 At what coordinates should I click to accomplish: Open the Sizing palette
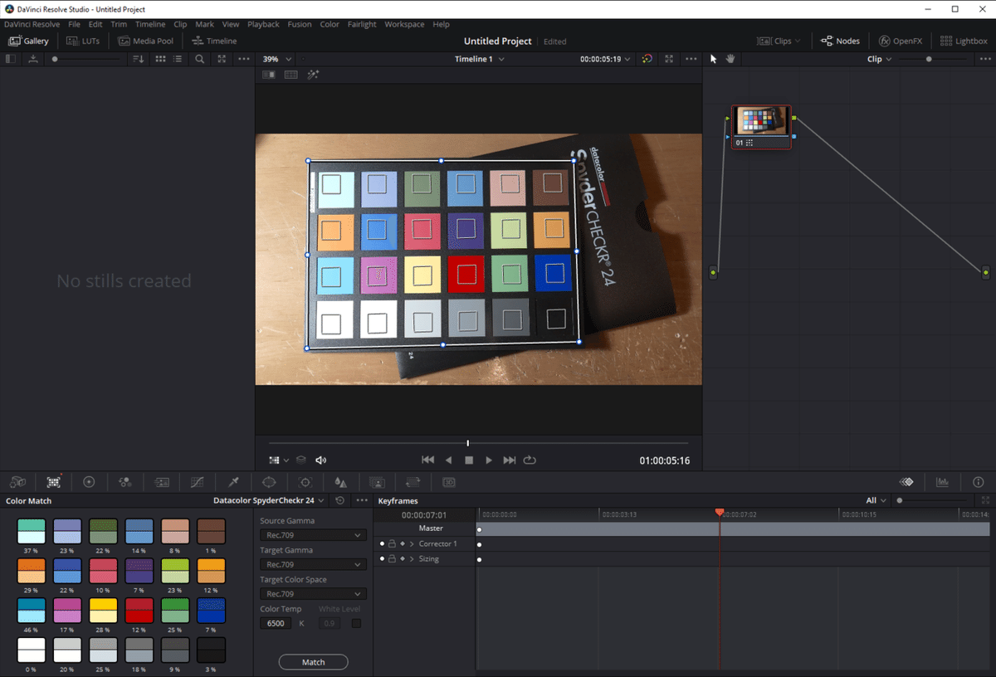pyautogui.click(x=413, y=482)
